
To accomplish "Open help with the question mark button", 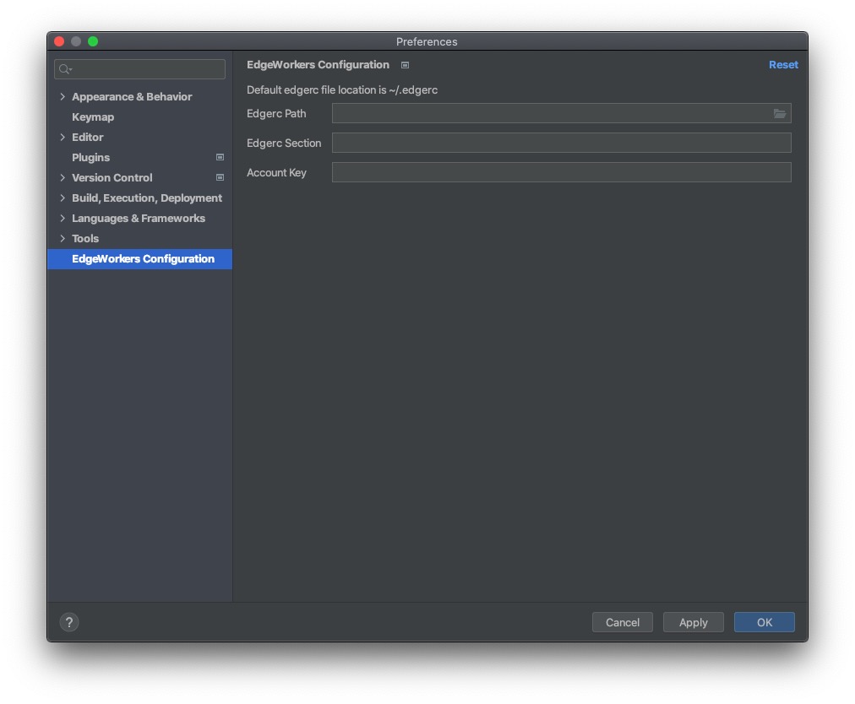I will click(69, 622).
